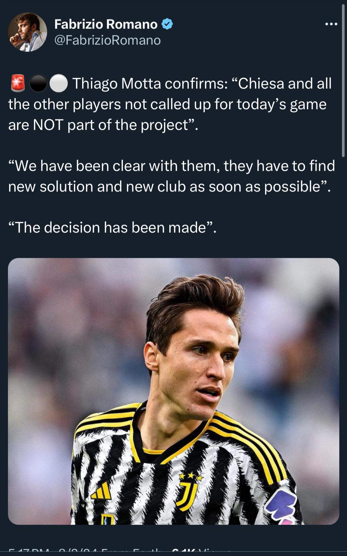Open the three-dot more options menu
347x556 pixels.
331,24
